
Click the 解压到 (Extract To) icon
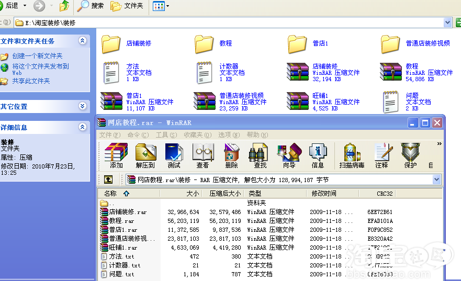click(145, 155)
